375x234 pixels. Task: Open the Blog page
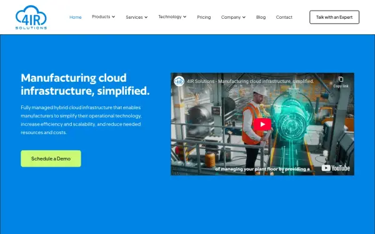point(261,17)
